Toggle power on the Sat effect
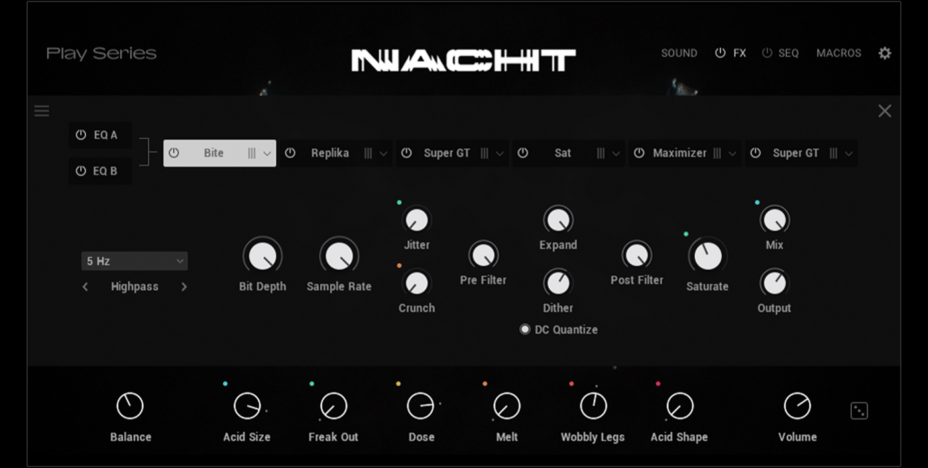 coord(522,153)
